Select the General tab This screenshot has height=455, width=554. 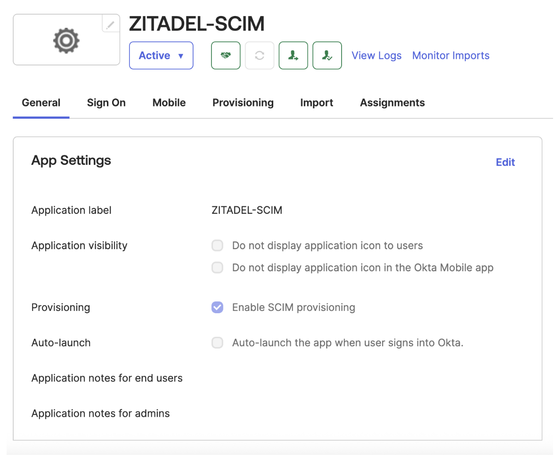click(41, 103)
